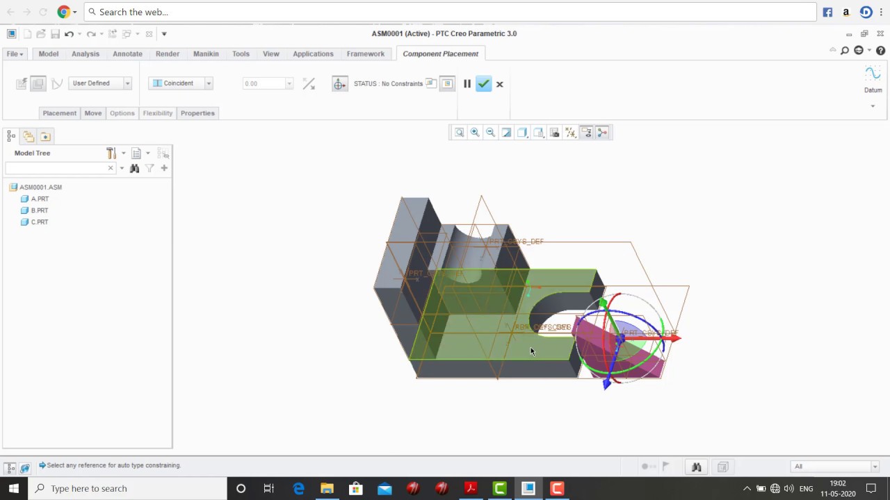Viewport: 890px width, 500px height.
Task: Click the Undo icon in quick access toolbar
Action: click(x=69, y=34)
